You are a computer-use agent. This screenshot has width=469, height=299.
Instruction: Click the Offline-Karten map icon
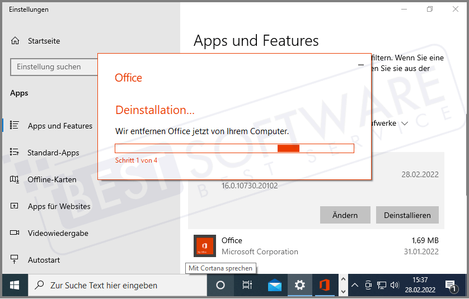click(x=15, y=179)
